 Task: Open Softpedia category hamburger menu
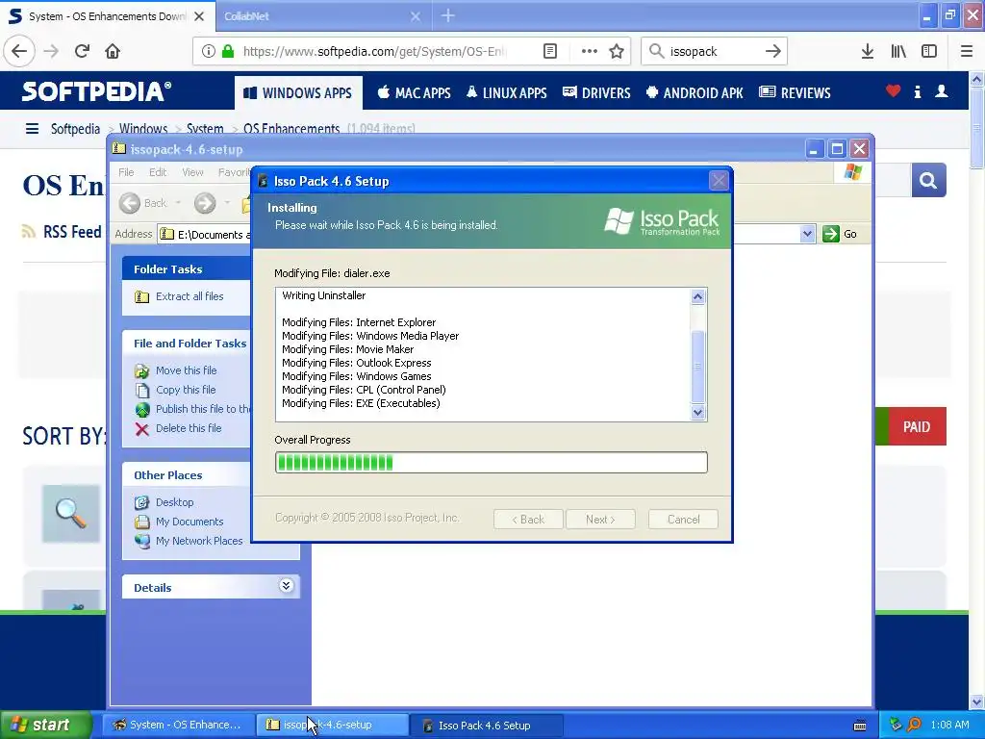[32, 129]
